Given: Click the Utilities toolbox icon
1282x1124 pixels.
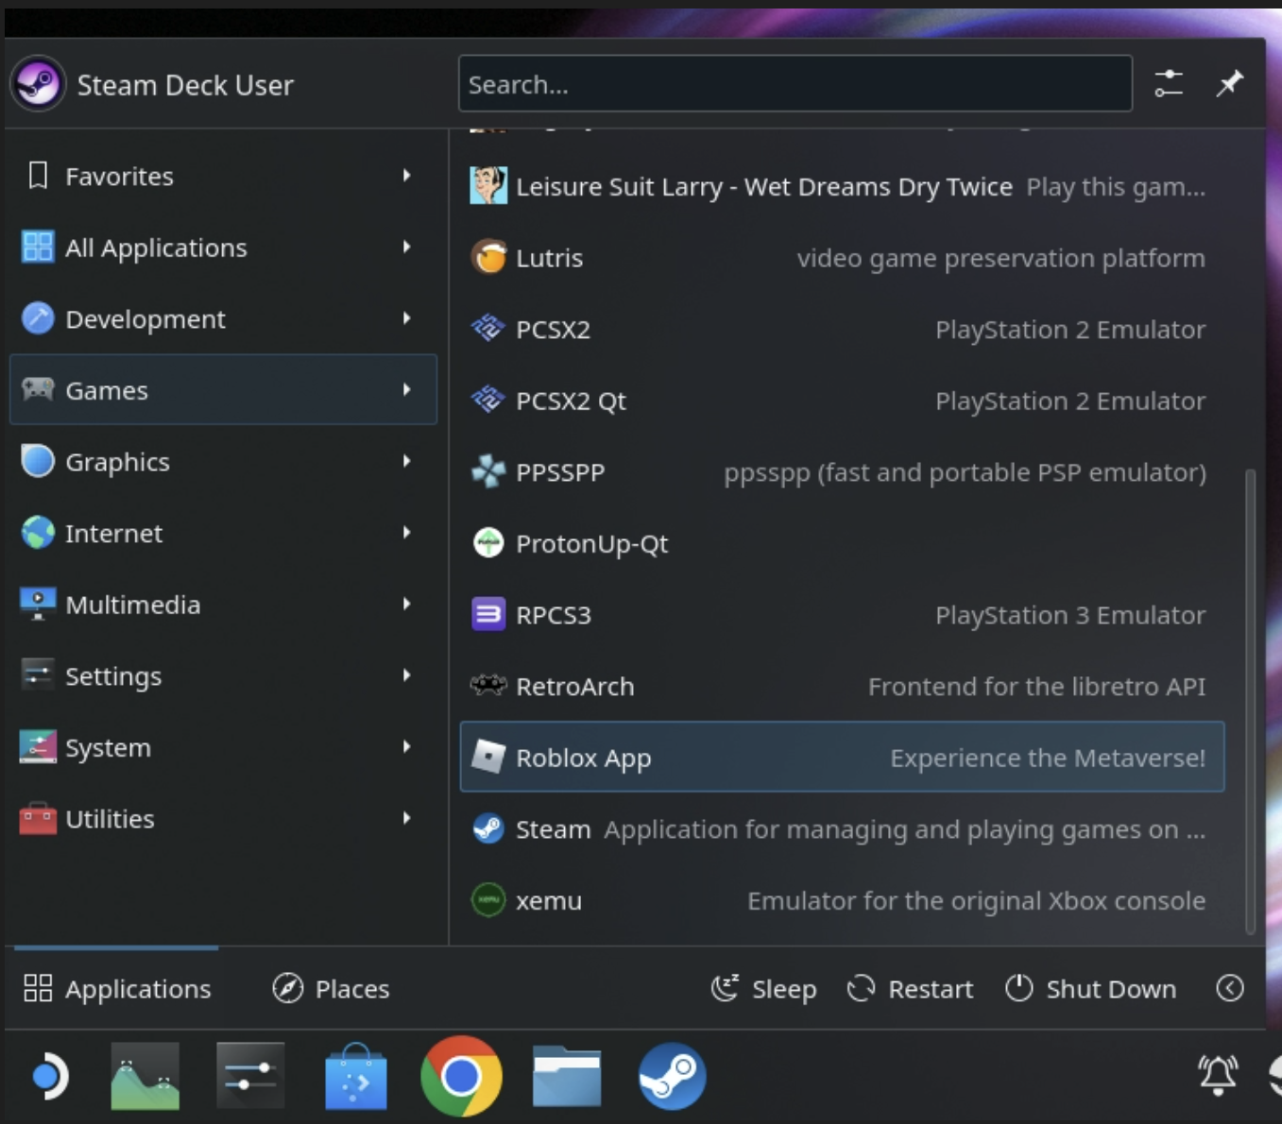Looking at the screenshot, I should (38, 818).
